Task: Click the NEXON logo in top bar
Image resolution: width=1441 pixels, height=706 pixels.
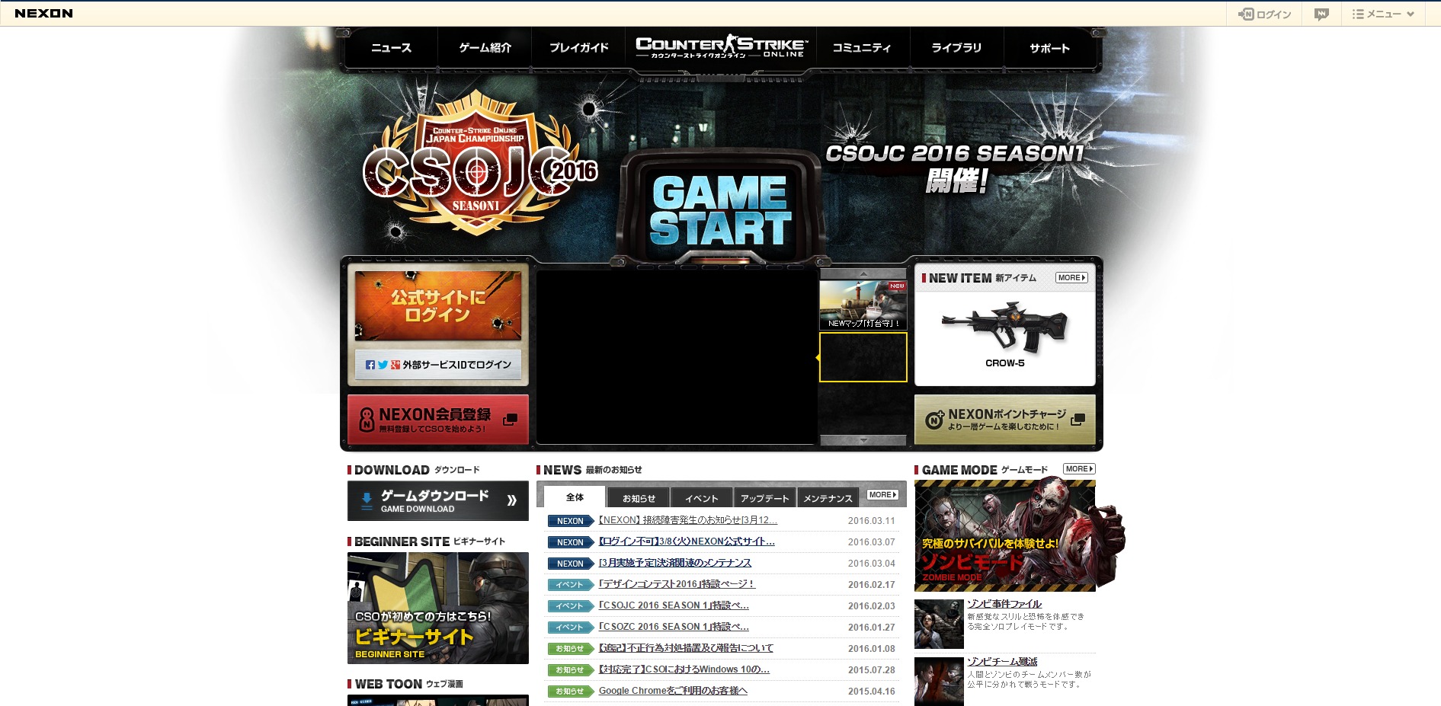Action: [x=44, y=14]
